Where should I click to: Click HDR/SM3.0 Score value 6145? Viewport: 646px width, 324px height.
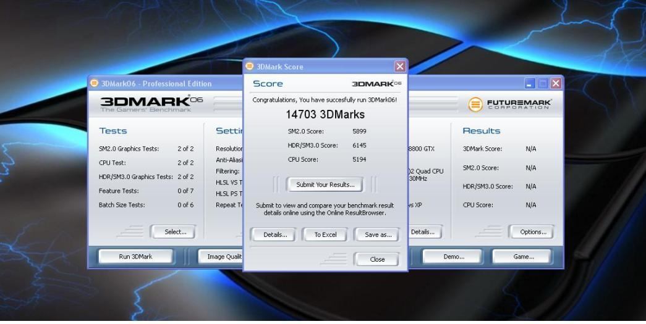coord(359,146)
